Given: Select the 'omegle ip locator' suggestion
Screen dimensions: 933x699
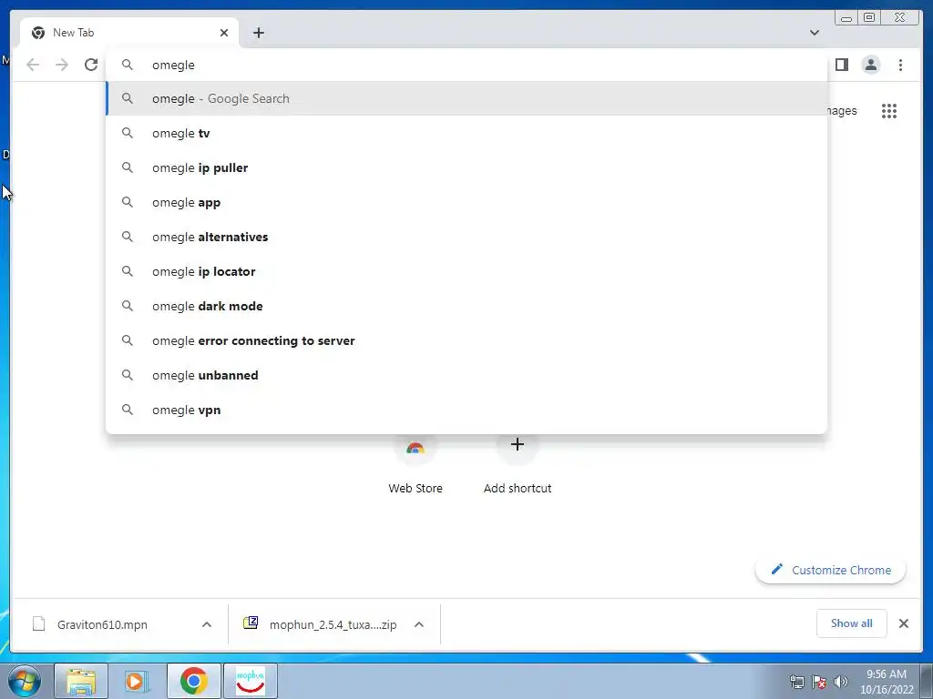Looking at the screenshot, I should click(x=466, y=271).
